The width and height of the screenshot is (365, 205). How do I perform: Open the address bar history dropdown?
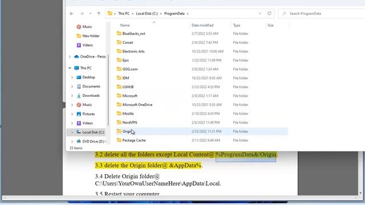[x=260, y=14]
